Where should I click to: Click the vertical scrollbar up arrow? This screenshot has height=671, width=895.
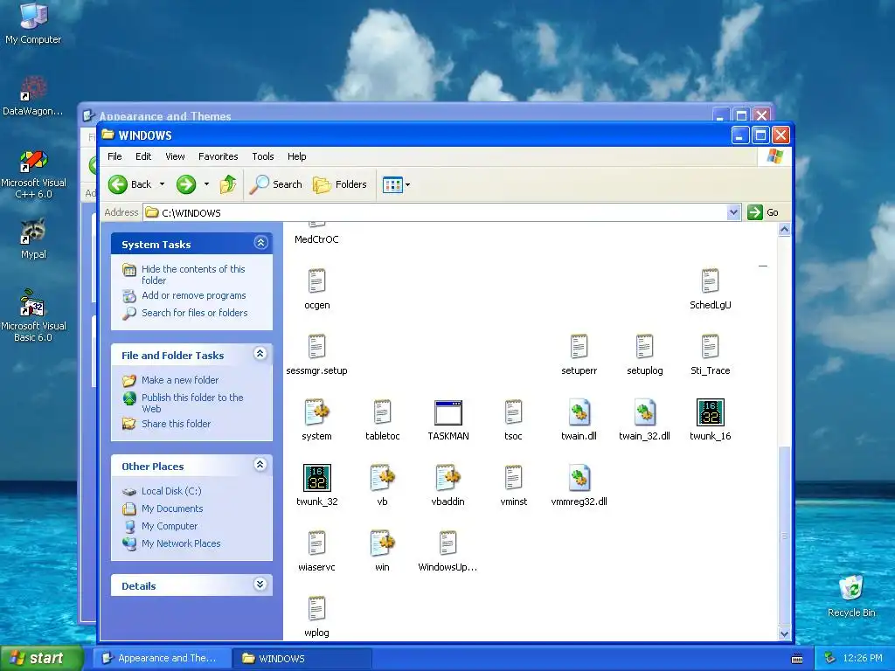[x=784, y=230]
